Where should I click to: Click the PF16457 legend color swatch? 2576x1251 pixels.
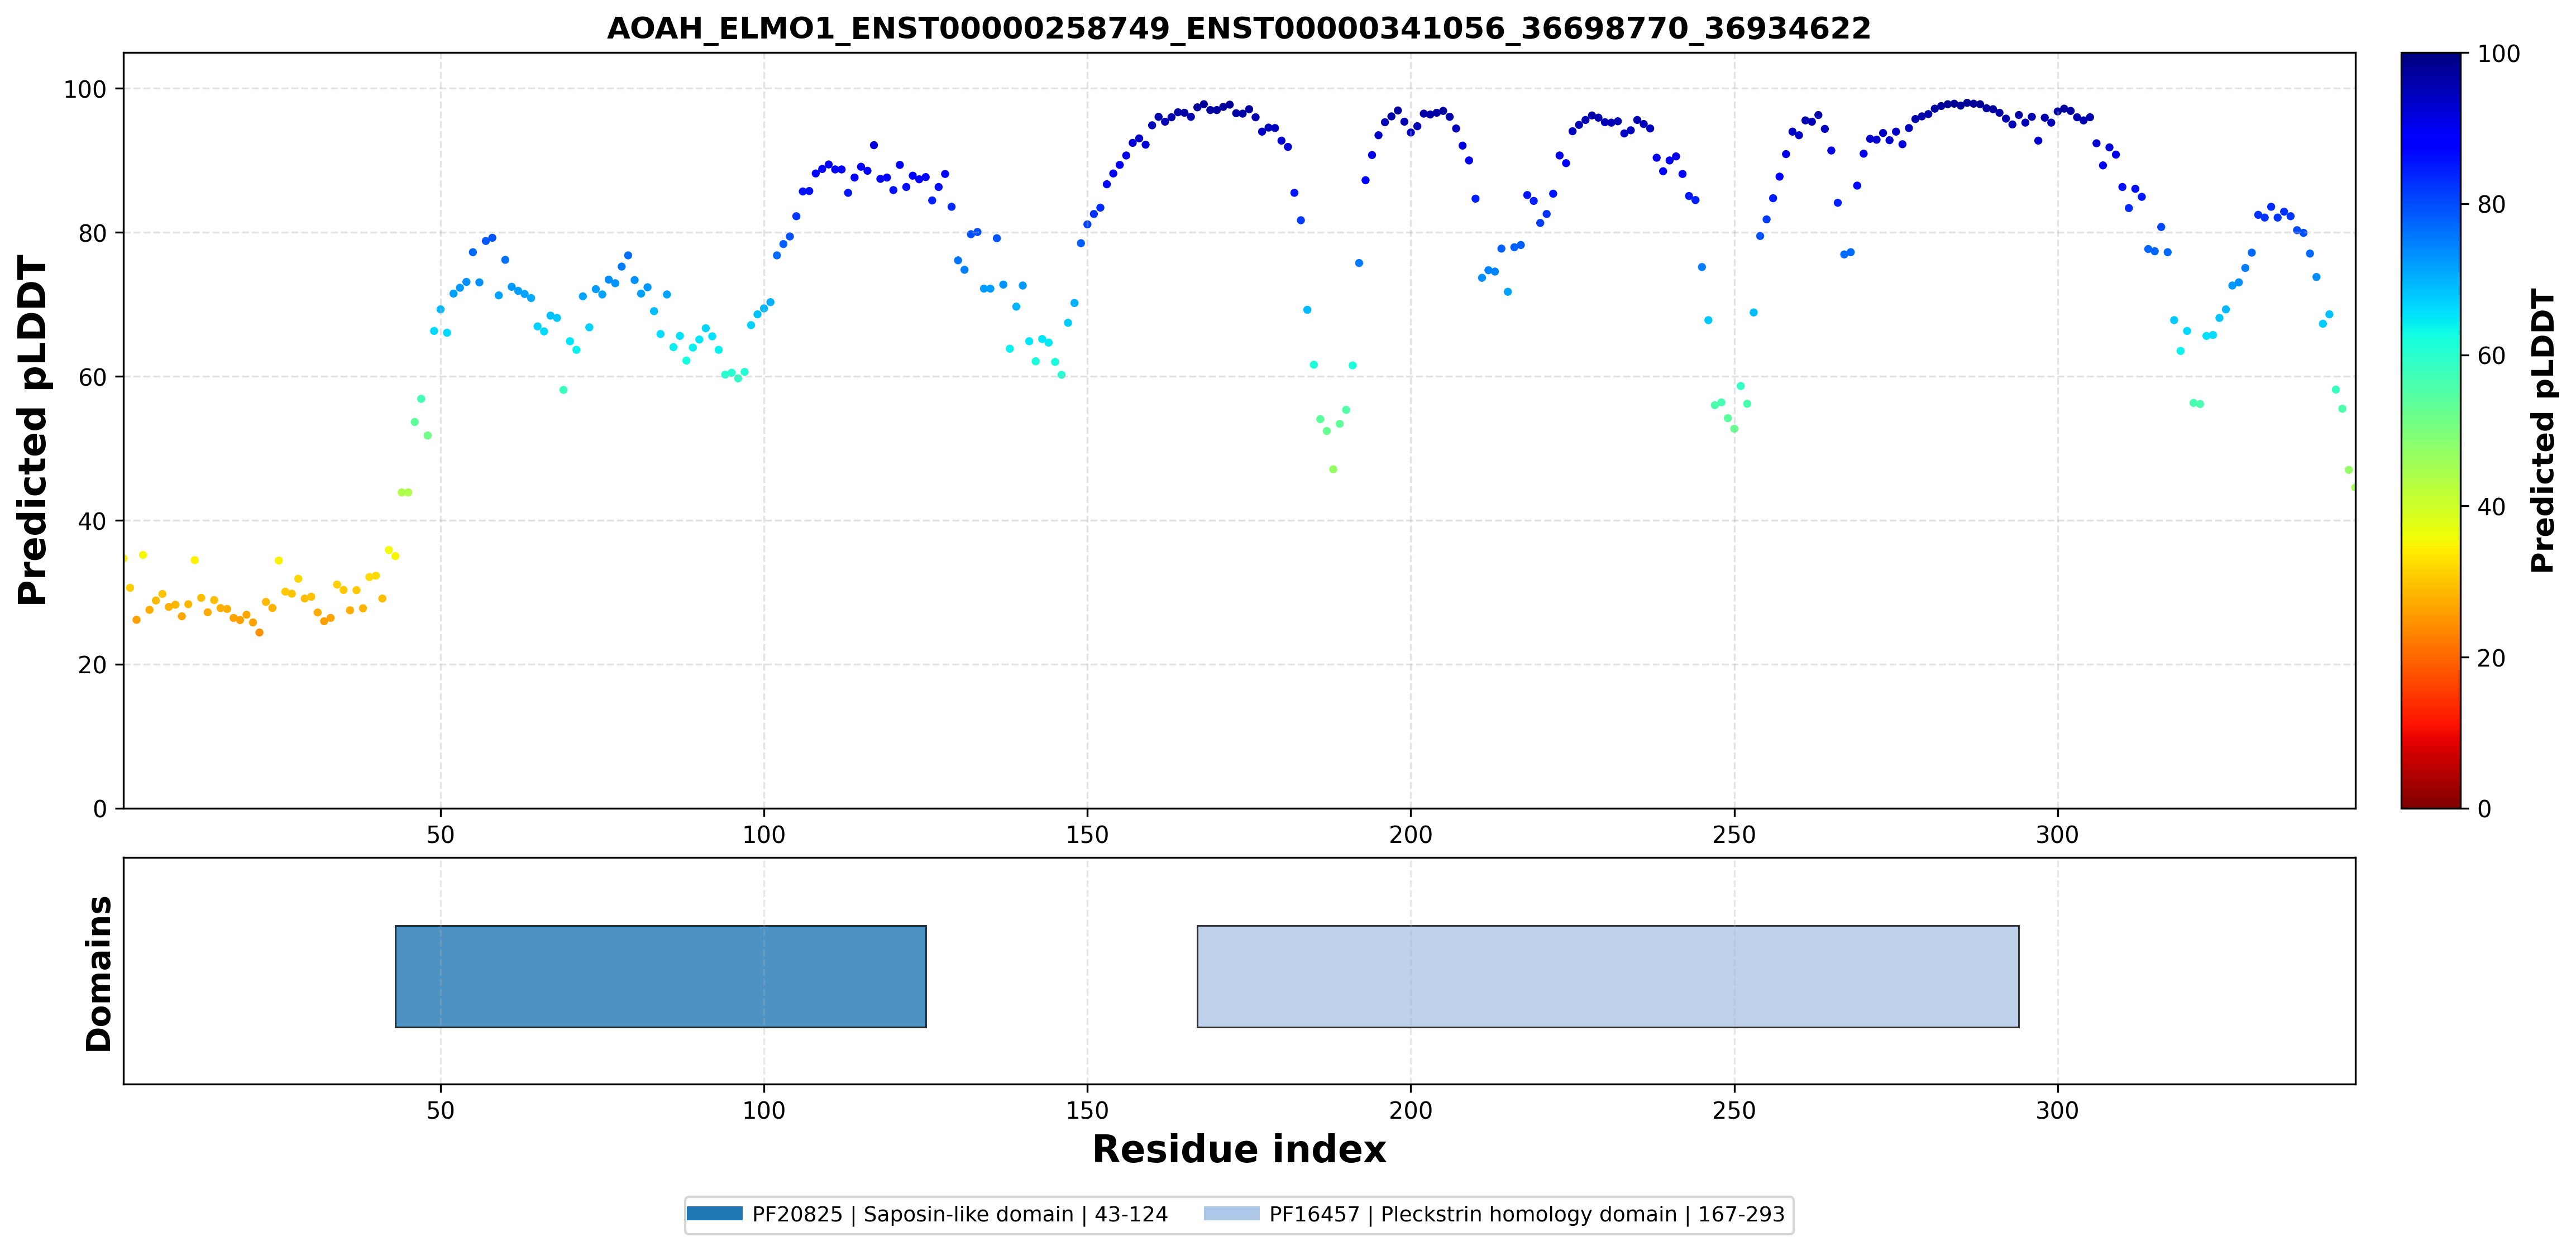[1231, 1213]
